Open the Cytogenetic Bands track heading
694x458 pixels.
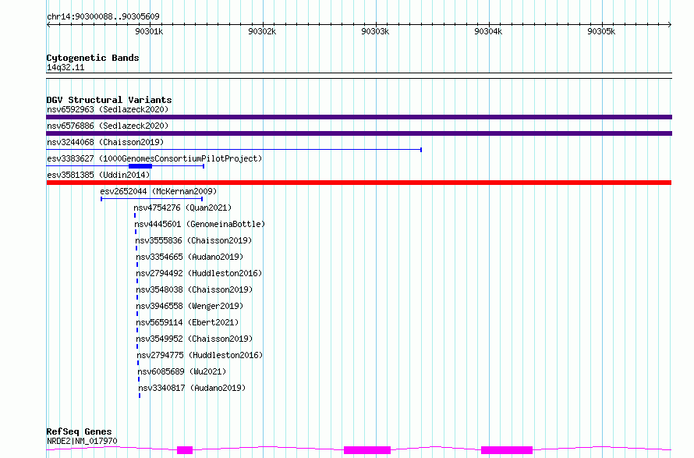pos(93,58)
